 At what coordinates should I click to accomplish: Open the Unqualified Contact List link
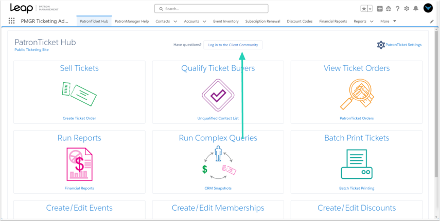tap(218, 118)
